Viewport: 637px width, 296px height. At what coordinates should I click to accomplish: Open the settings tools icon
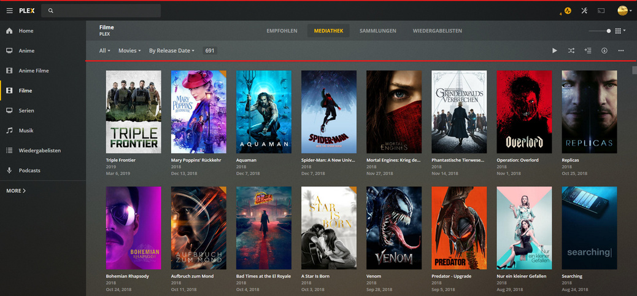(x=585, y=10)
